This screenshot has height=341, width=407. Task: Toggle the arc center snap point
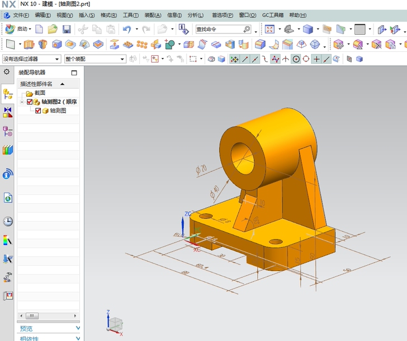(296, 59)
